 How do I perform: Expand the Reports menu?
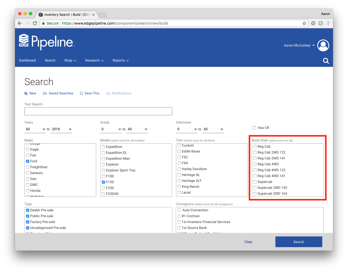tap(121, 60)
